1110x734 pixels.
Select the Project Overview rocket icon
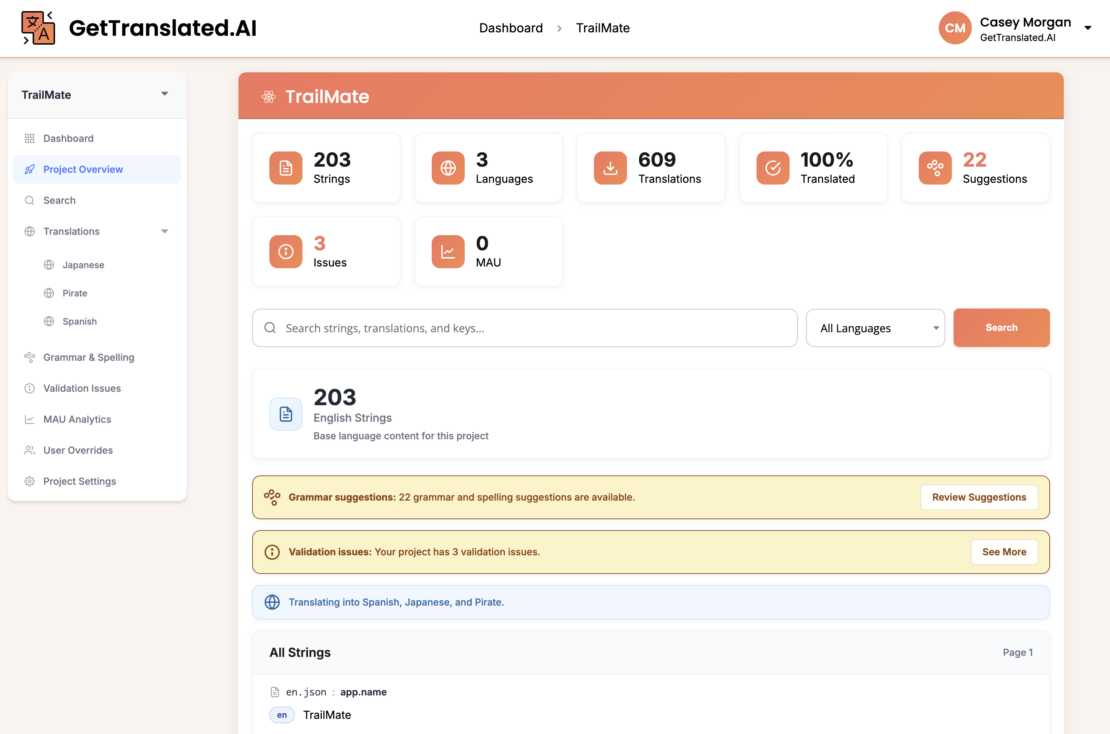(x=30, y=169)
